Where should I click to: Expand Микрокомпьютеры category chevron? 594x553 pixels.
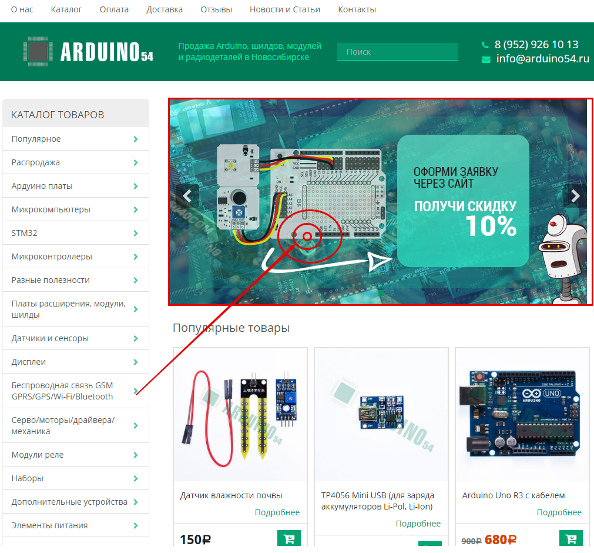(x=136, y=210)
